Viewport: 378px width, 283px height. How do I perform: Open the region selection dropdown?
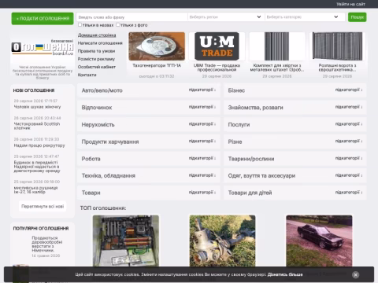point(225,17)
